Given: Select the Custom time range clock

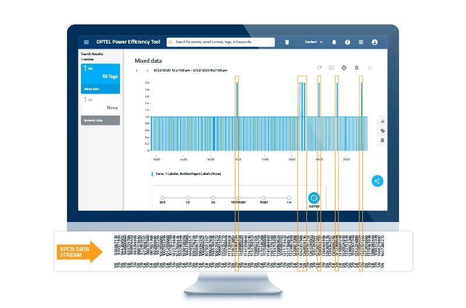Looking at the screenshot, I should (314, 198).
